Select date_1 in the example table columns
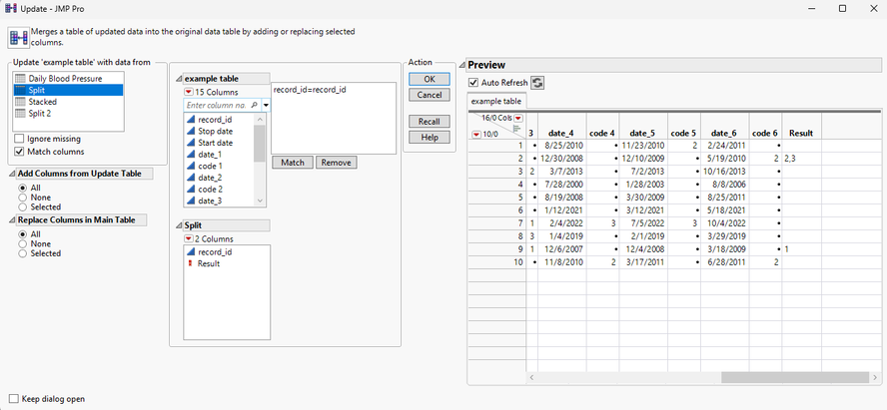Image resolution: width=887 pixels, height=410 pixels. 210,155
